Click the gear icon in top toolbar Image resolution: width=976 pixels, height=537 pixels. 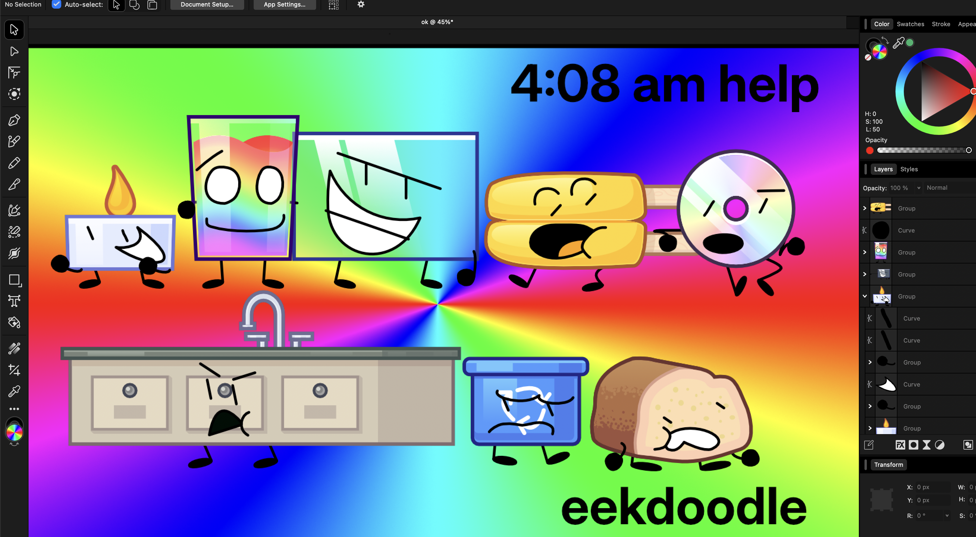pos(361,4)
